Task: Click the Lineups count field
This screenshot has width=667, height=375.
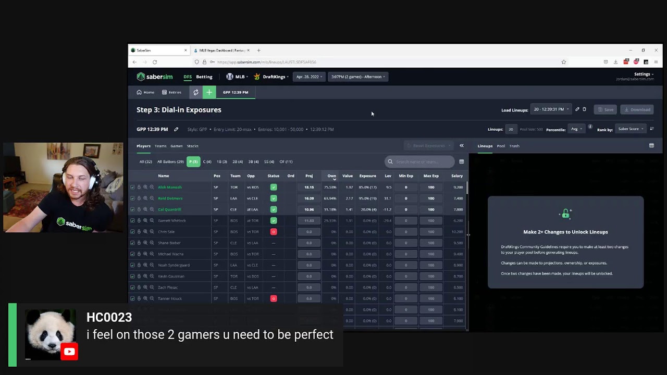Action: (x=511, y=129)
